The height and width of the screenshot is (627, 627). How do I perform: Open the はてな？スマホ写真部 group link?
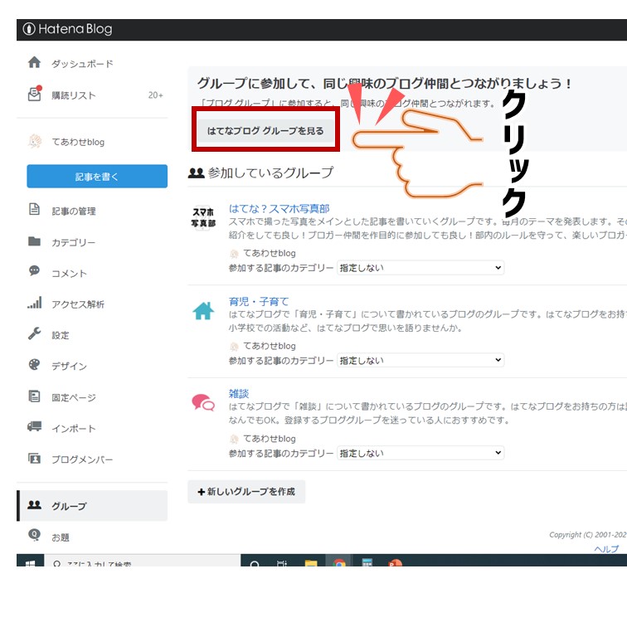coord(279,208)
